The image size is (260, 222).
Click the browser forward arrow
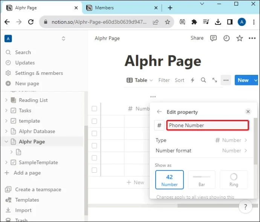click(x=19, y=22)
